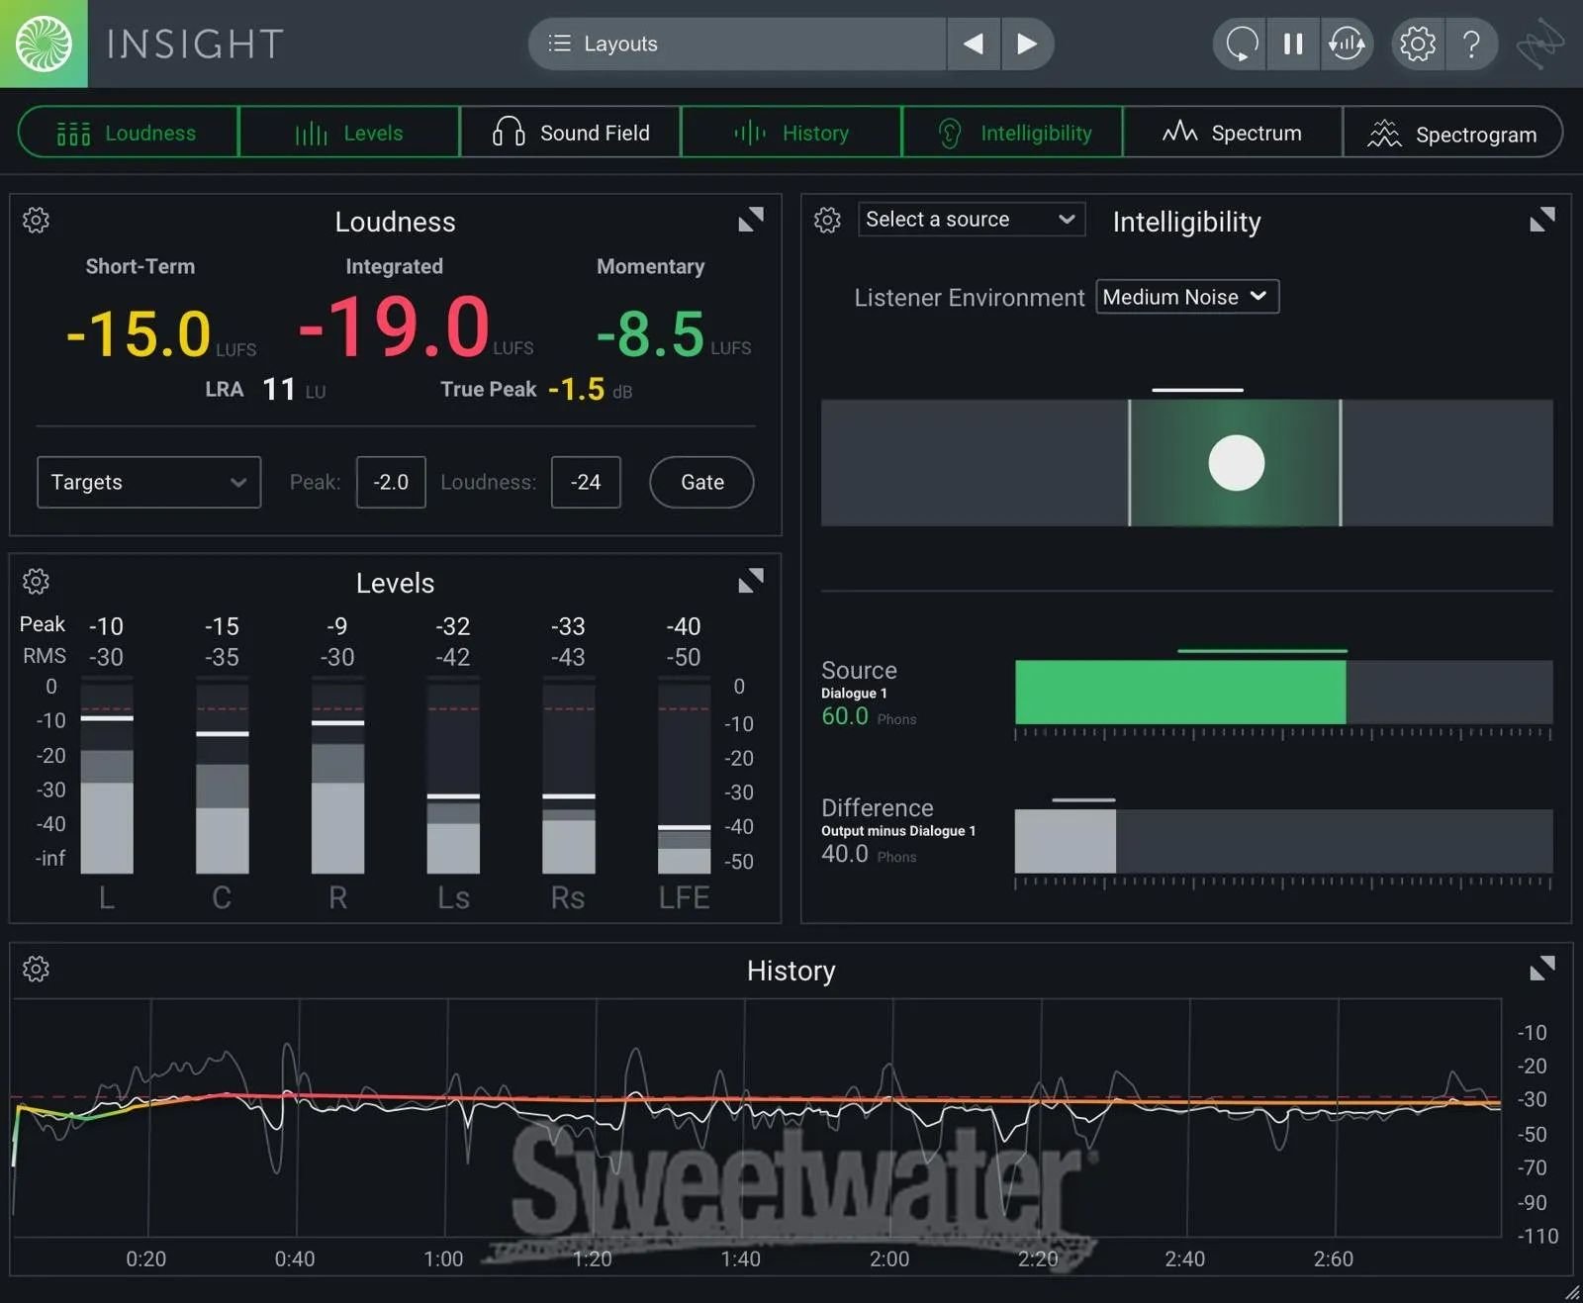Open Levels panel settings gear

[36, 581]
